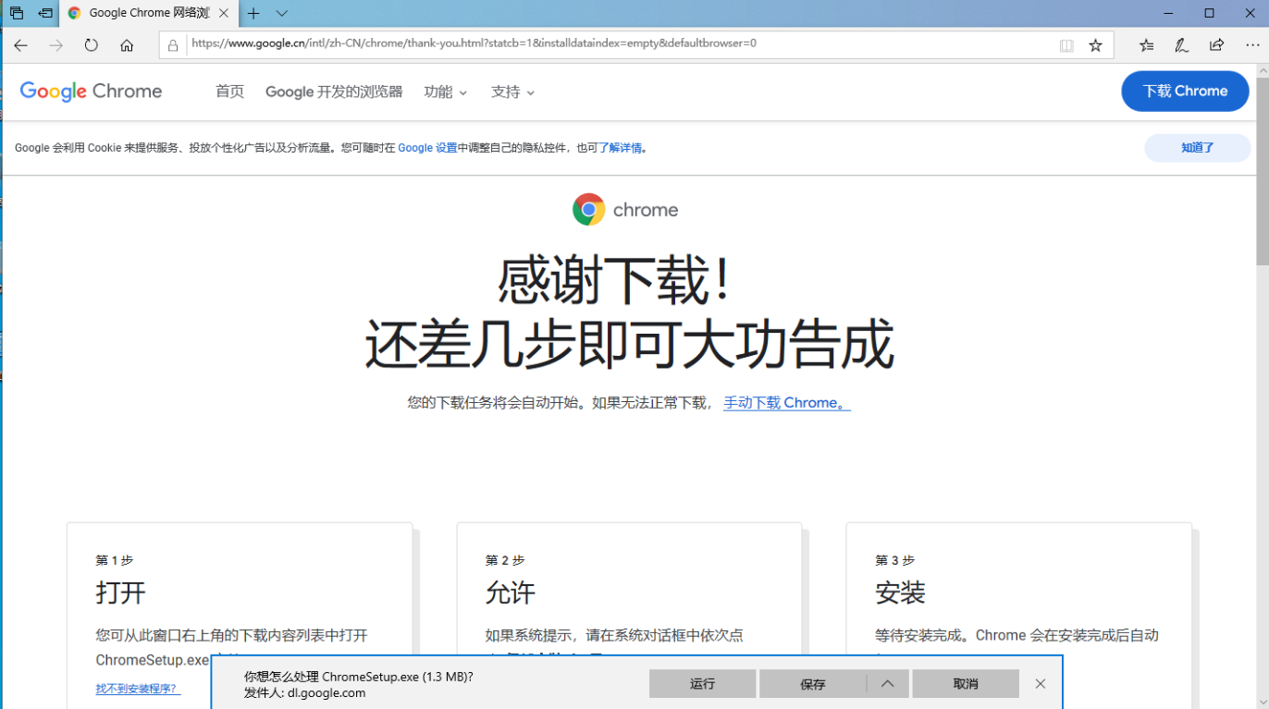Click 取消 to cancel the download
Image resolution: width=1269 pixels, height=709 pixels.
point(966,684)
